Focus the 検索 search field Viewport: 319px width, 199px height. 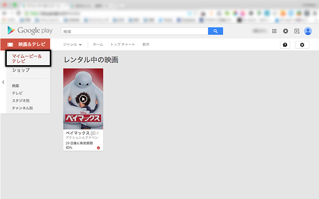[x=134, y=31]
